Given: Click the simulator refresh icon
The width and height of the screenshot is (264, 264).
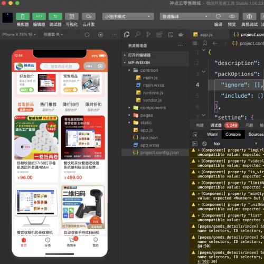Looking at the screenshot, I should pos(87,35).
